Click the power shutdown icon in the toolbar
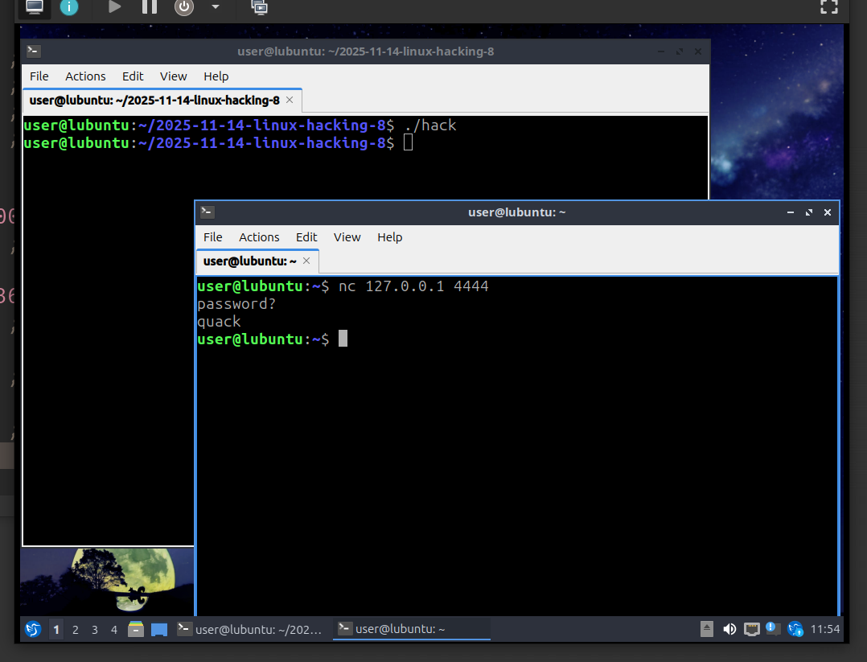Image resolution: width=867 pixels, height=662 pixels. pyautogui.click(x=183, y=8)
